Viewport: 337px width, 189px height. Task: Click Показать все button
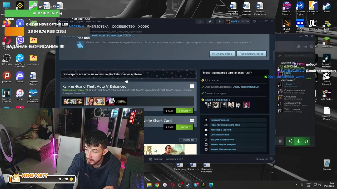pos(188,140)
